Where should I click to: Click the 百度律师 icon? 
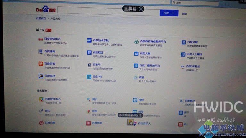click(41, 51)
